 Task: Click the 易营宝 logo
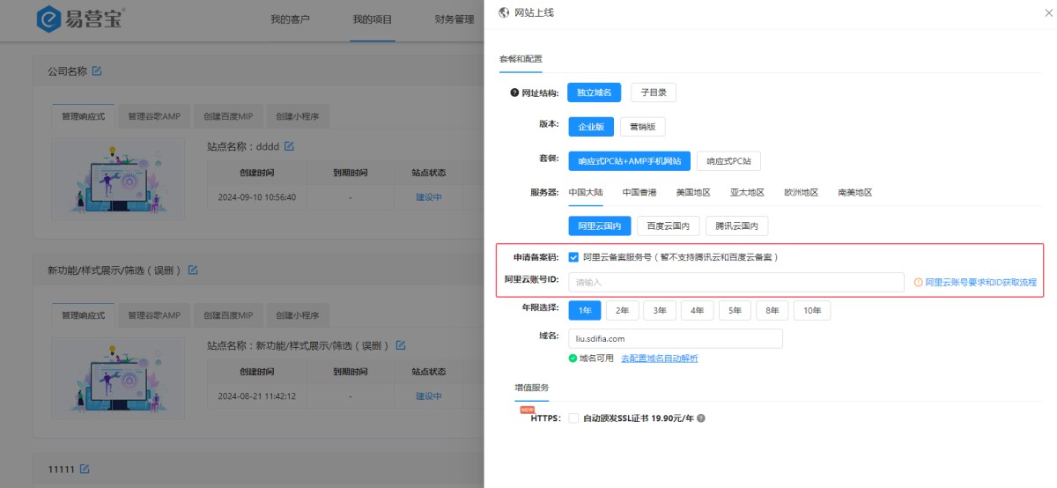[79, 18]
